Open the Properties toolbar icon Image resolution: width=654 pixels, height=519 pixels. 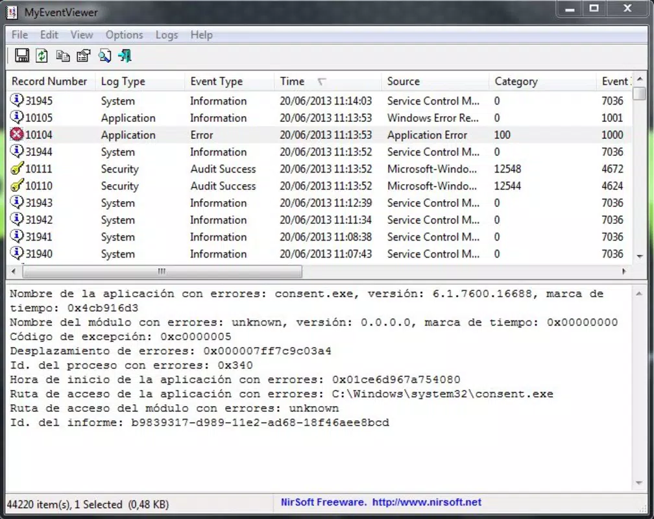click(x=84, y=56)
